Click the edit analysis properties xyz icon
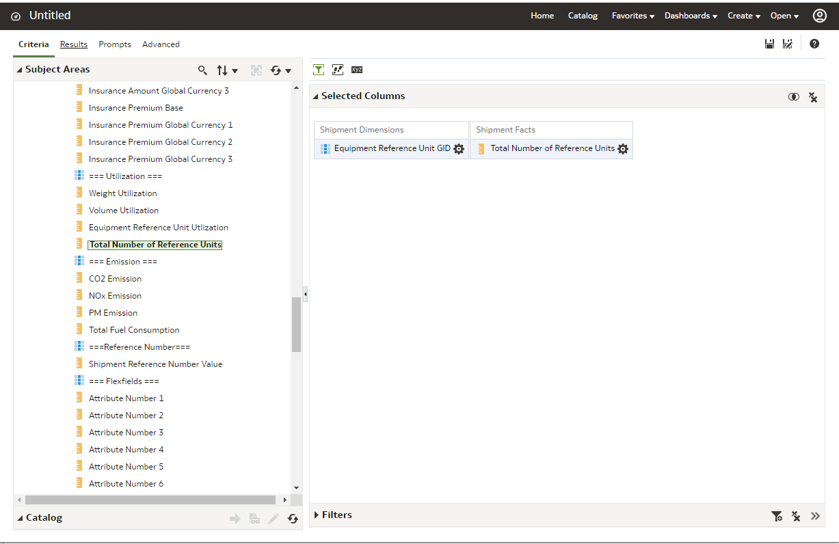 (357, 69)
